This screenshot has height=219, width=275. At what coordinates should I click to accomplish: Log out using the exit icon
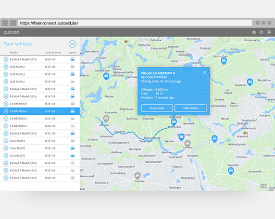click(269, 32)
